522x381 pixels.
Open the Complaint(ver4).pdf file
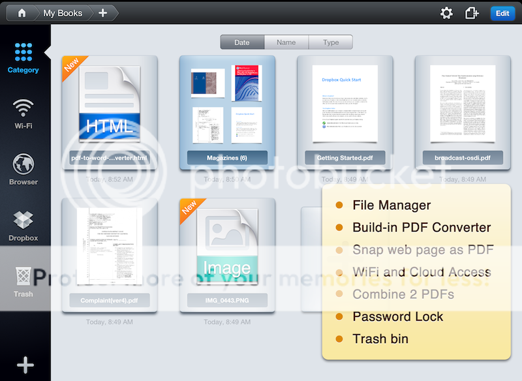click(x=109, y=255)
